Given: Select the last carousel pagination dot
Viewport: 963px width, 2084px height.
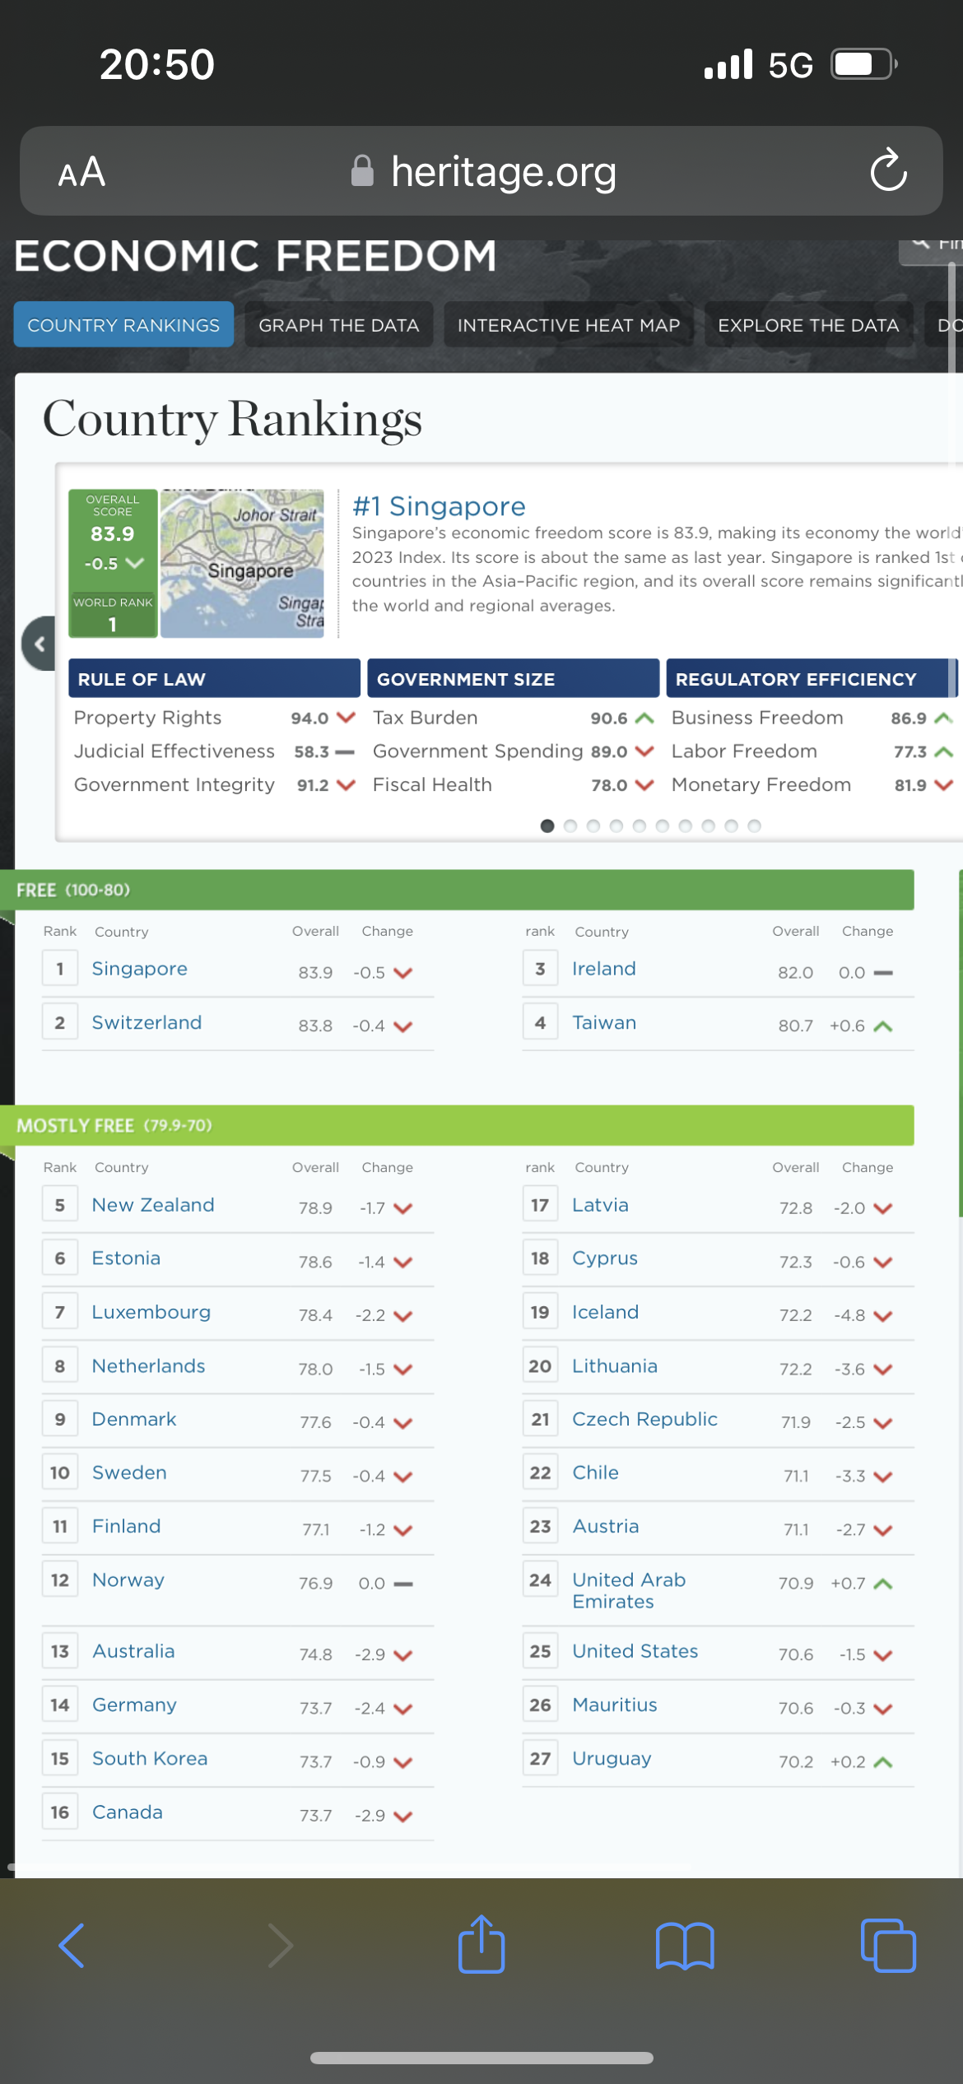Looking at the screenshot, I should 755,826.
